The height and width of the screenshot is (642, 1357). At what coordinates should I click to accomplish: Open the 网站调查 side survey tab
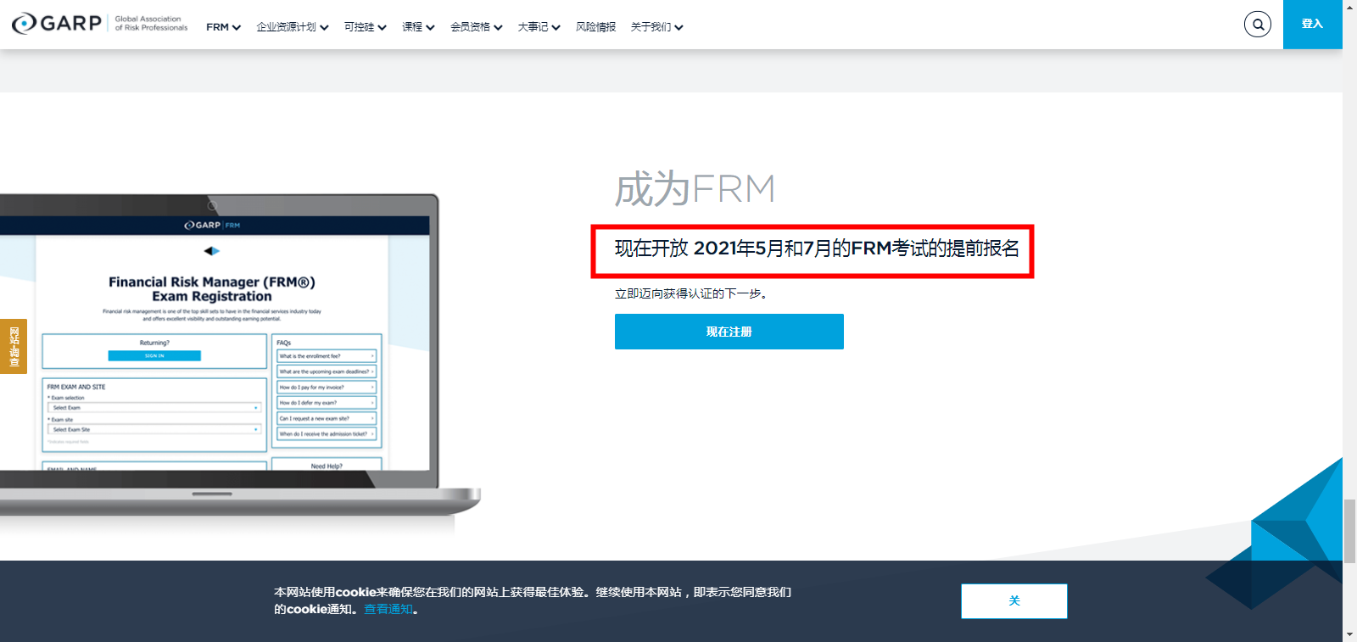[x=14, y=346]
